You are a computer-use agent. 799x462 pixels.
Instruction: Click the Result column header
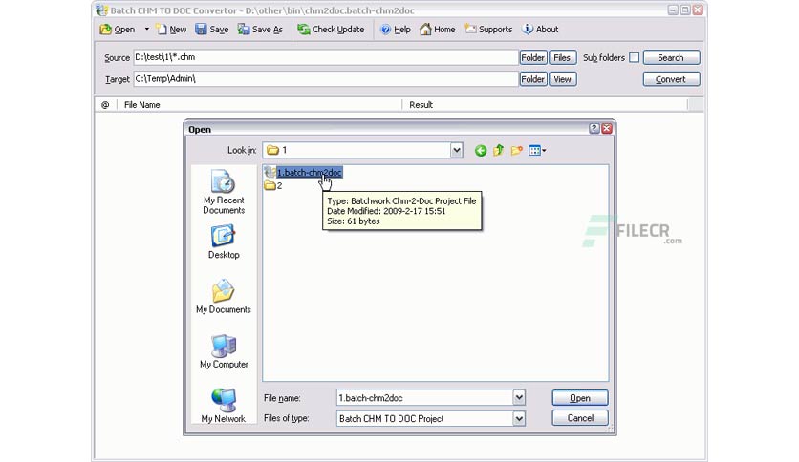point(545,105)
